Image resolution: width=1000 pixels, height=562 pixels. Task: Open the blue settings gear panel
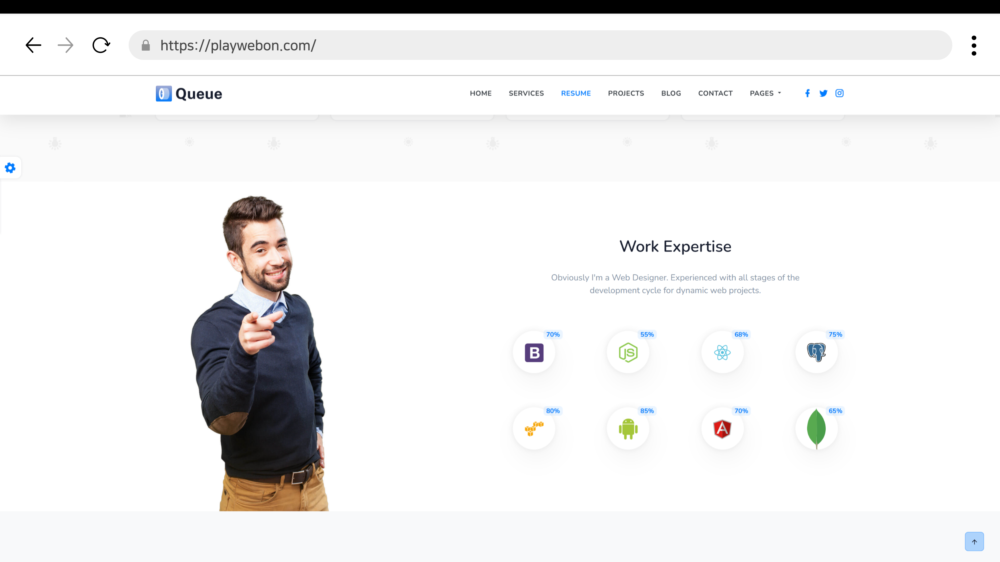[10, 168]
